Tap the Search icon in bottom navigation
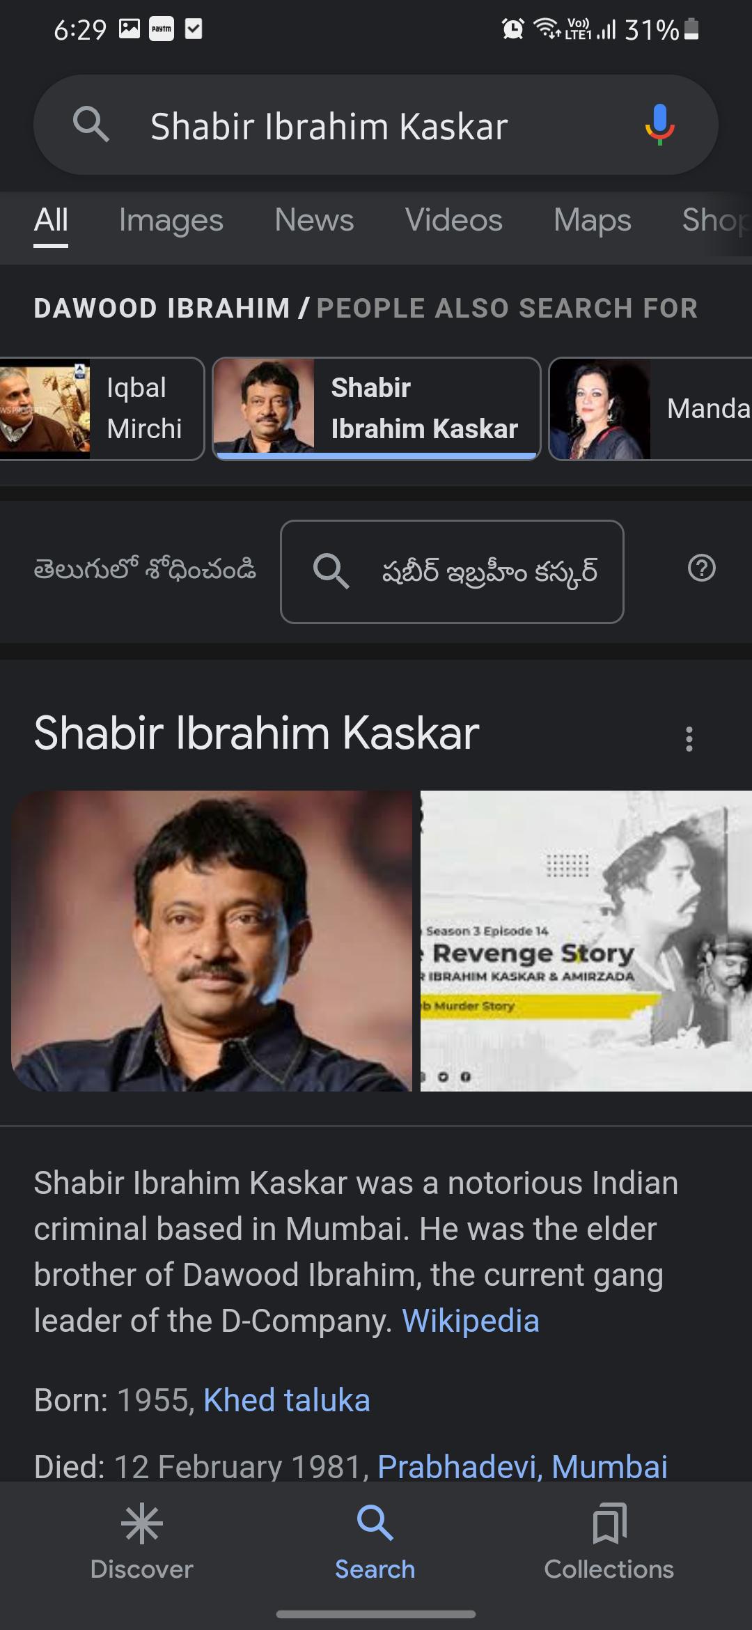 click(x=375, y=1523)
